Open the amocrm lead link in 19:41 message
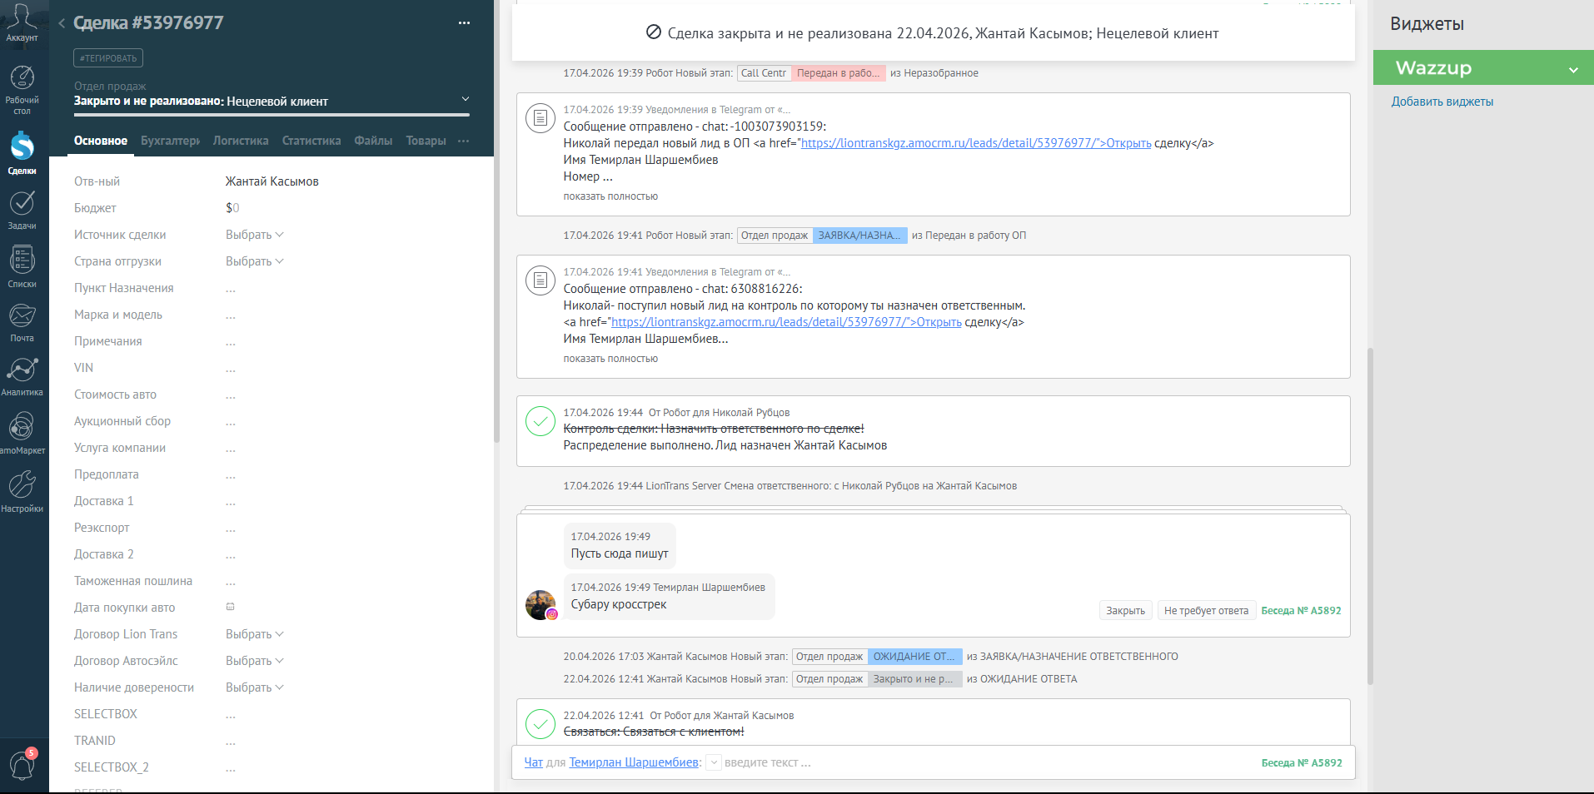The image size is (1594, 794). tap(786, 322)
